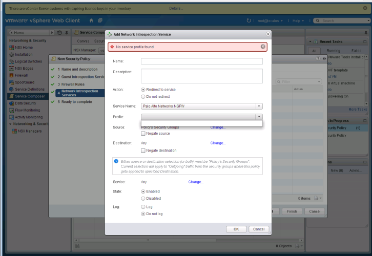The height and width of the screenshot is (256, 372).
Task: Select the 'Log' radio button
Action: pos(143,207)
